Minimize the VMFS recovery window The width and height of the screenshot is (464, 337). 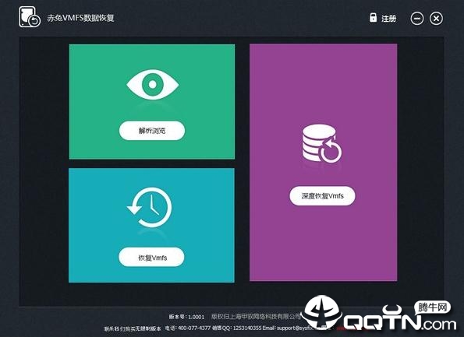coord(417,19)
